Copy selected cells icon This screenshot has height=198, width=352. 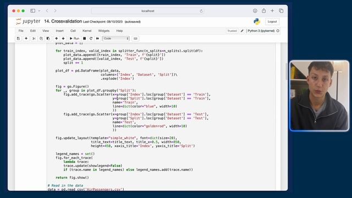coord(41,38)
